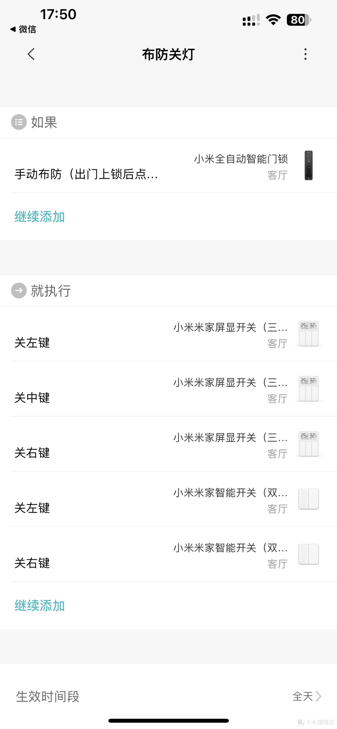
Task: Open the 手动布防 trigger condition
Action: point(86,174)
